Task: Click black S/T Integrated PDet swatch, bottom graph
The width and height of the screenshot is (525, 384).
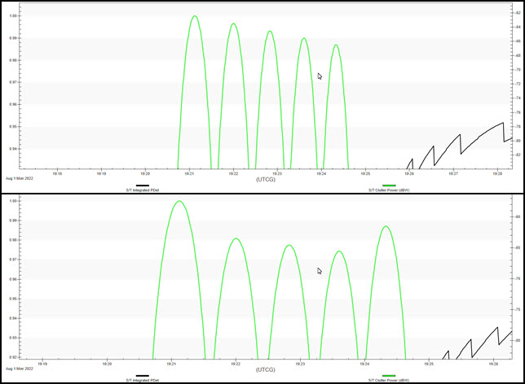Action: 143,376
